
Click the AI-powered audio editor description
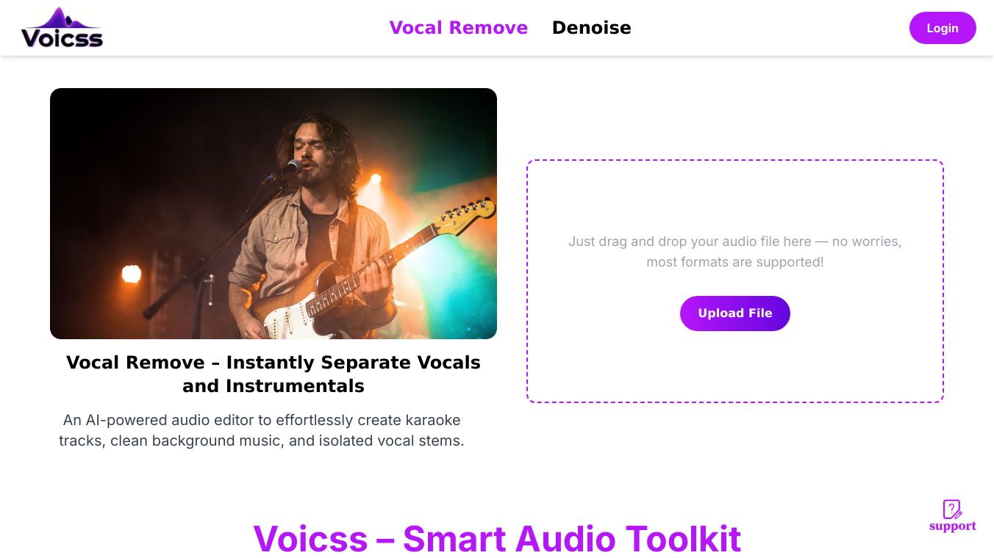pos(262,430)
